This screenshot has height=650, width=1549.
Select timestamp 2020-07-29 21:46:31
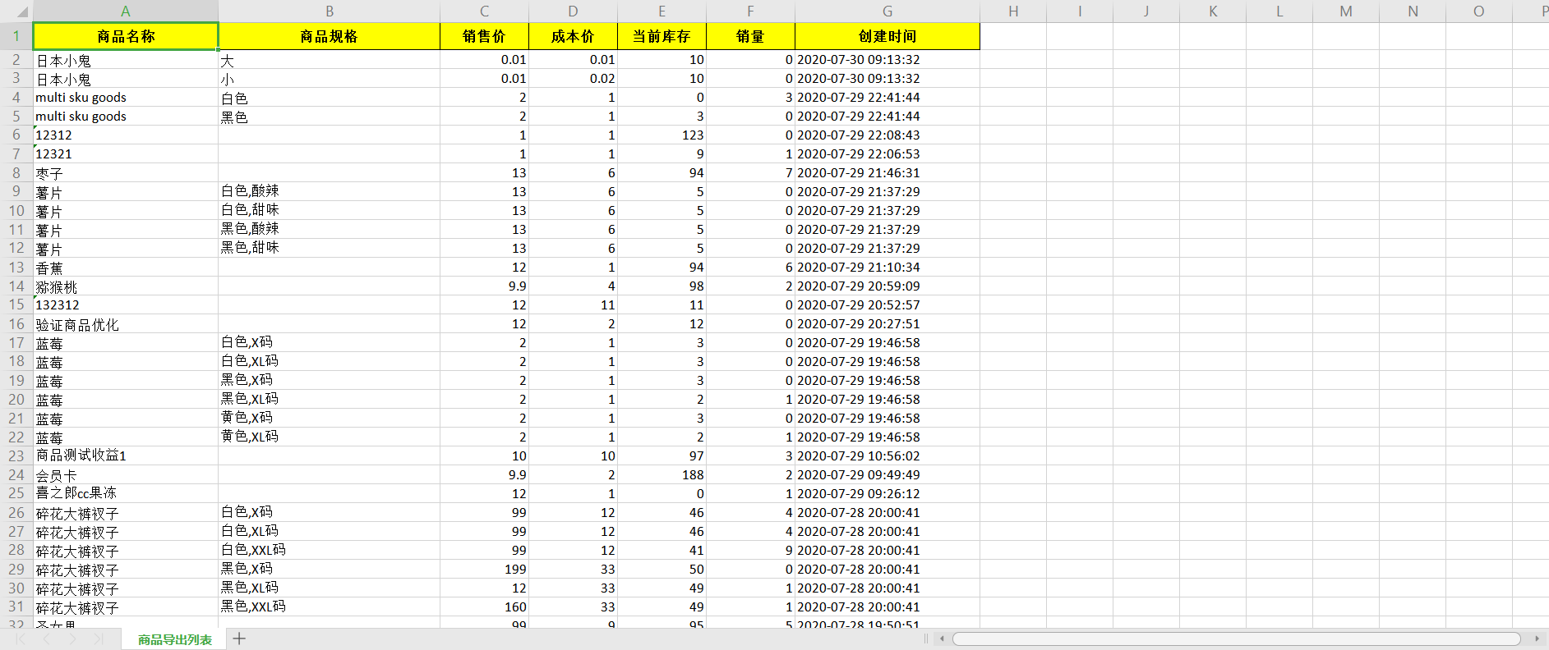pos(887,172)
